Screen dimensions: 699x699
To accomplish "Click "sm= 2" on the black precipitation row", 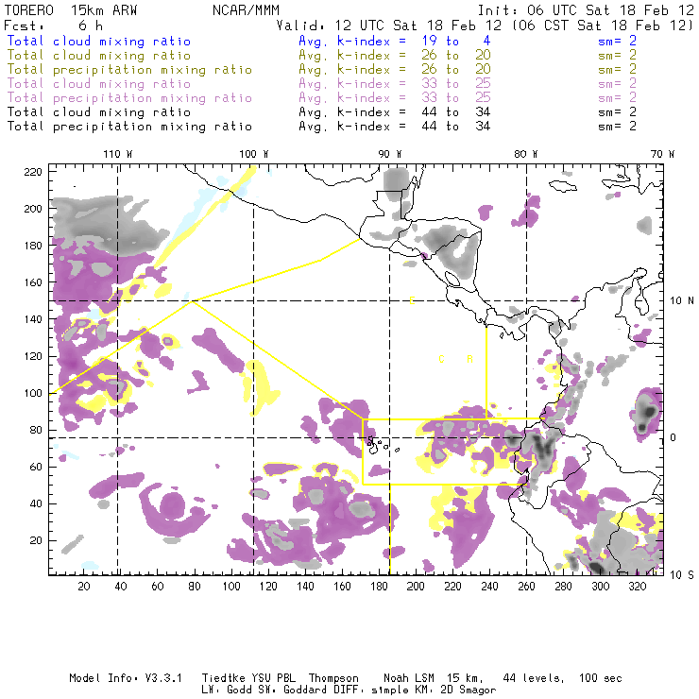I will pyautogui.click(x=618, y=127).
